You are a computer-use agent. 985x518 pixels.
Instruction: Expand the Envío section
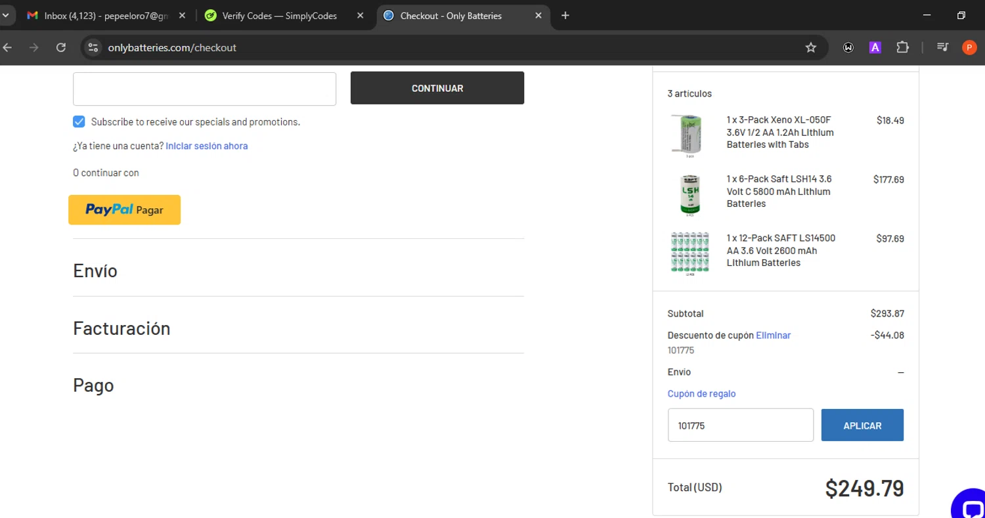95,270
